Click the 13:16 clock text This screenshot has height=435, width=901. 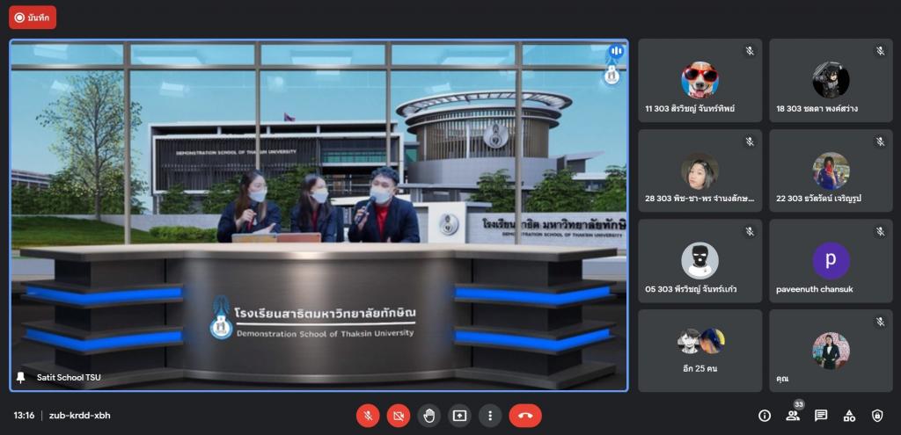pos(24,416)
